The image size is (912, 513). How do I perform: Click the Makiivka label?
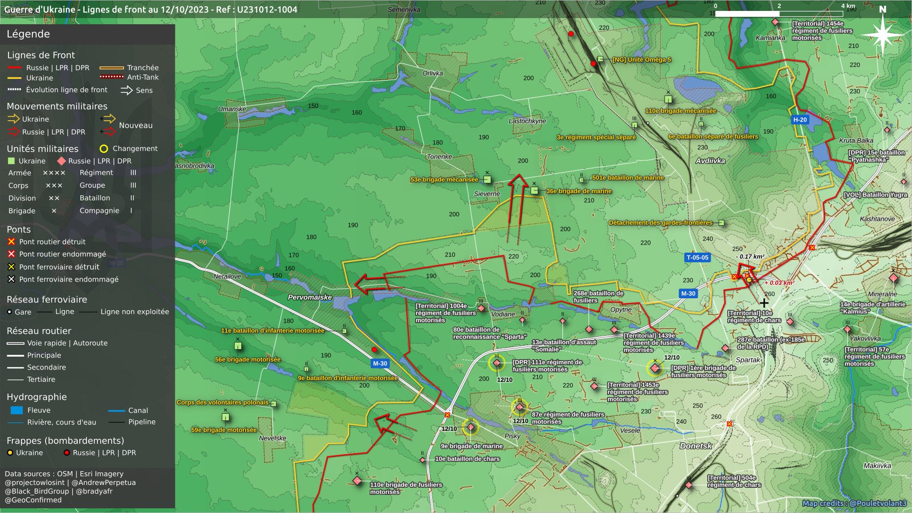pos(877,466)
